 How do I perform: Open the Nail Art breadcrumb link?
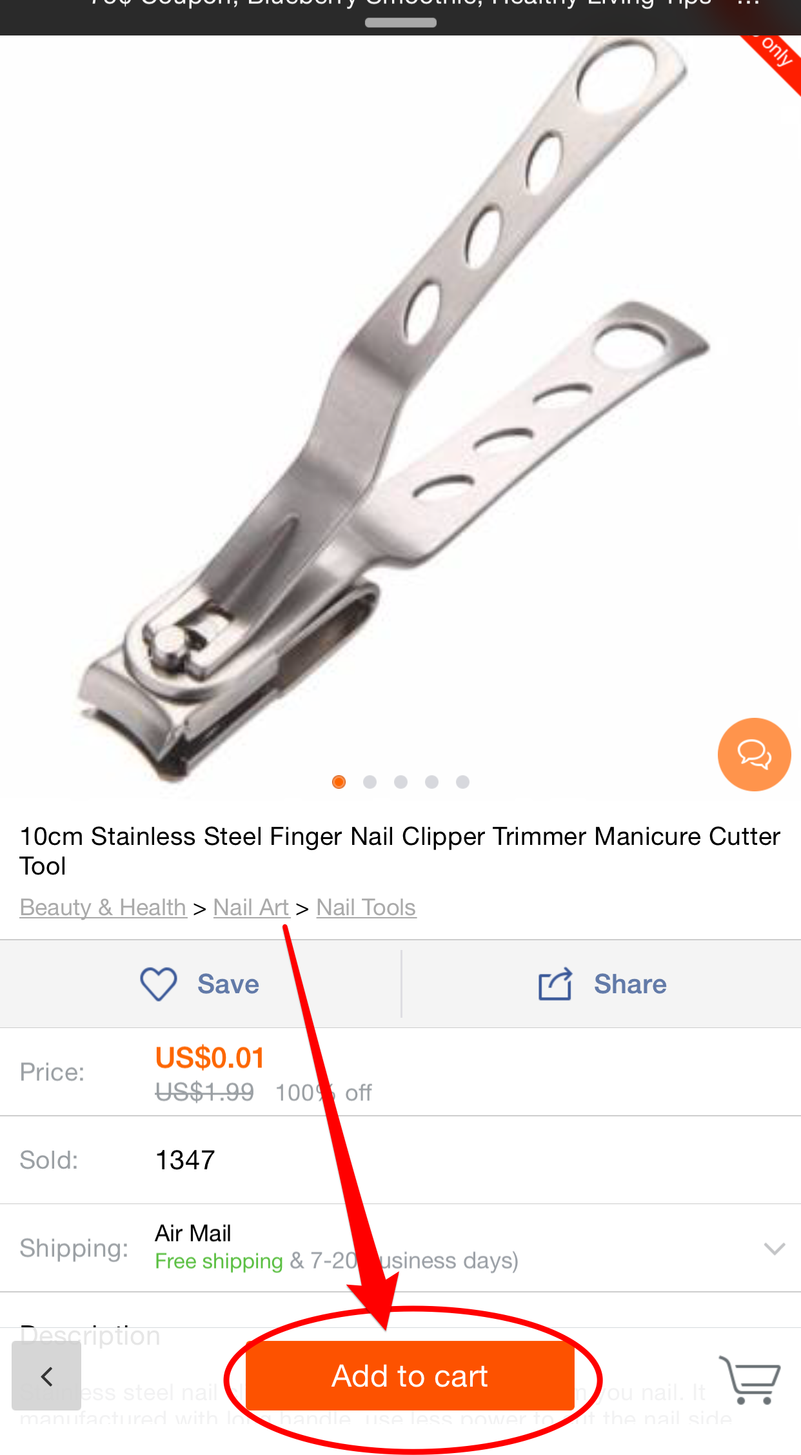tap(251, 907)
